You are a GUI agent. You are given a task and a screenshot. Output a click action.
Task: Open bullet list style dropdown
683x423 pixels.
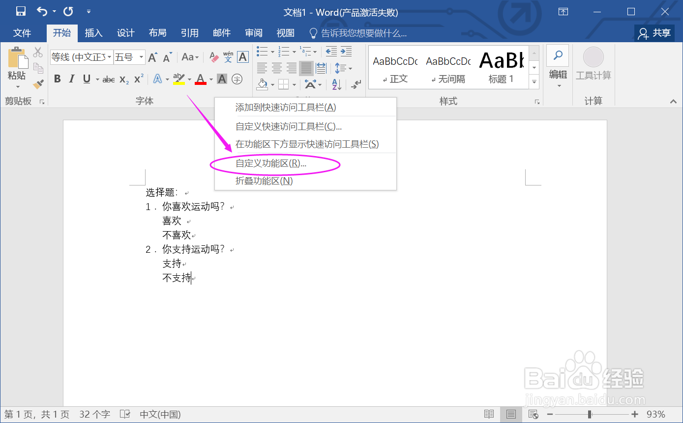273,51
